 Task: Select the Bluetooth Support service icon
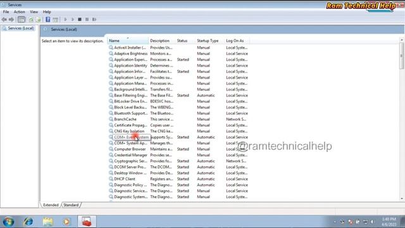pos(111,113)
